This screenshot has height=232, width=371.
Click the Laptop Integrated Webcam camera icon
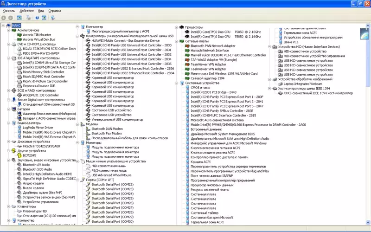coord(281,84)
